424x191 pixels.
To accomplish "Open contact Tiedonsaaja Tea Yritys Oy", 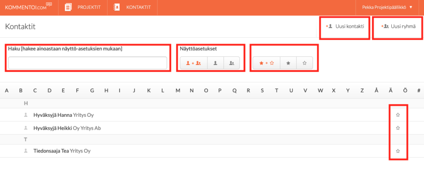I will click(x=62, y=151).
